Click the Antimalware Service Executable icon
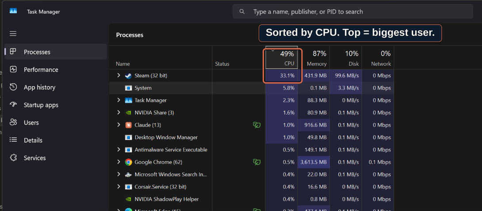482x211 pixels. tap(129, 150)
